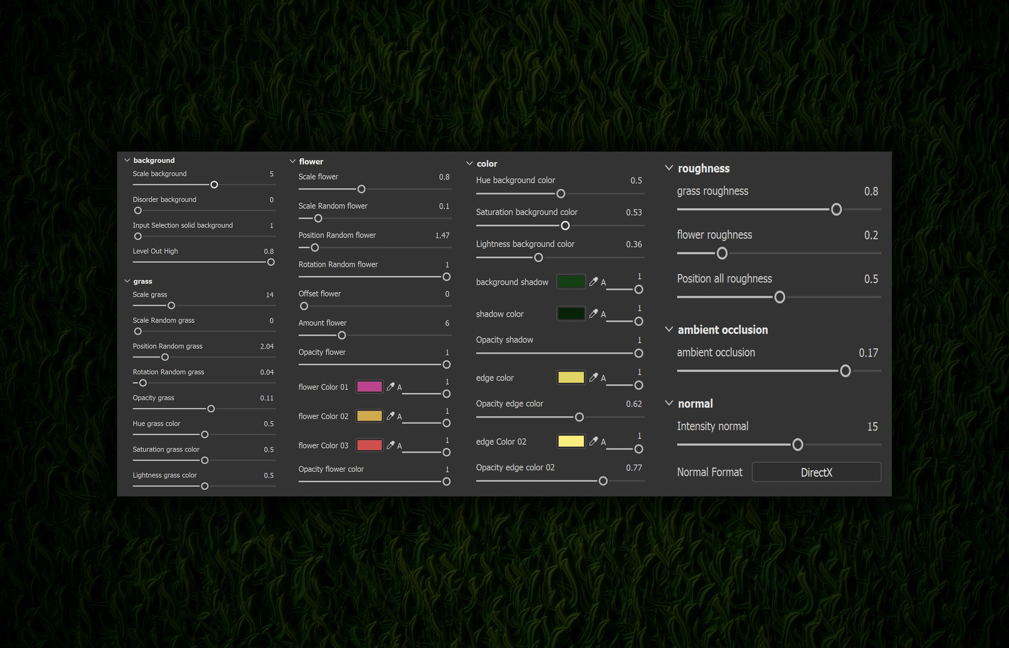Click the Scale background value field

click(271, 174)
